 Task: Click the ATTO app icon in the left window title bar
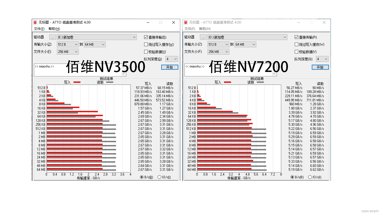(x=35, y=22)
